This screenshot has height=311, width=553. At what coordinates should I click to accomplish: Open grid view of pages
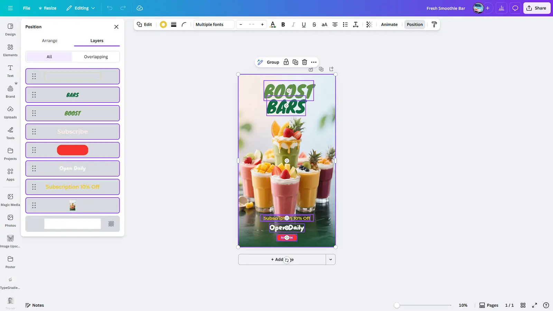(x=523, y=305)
